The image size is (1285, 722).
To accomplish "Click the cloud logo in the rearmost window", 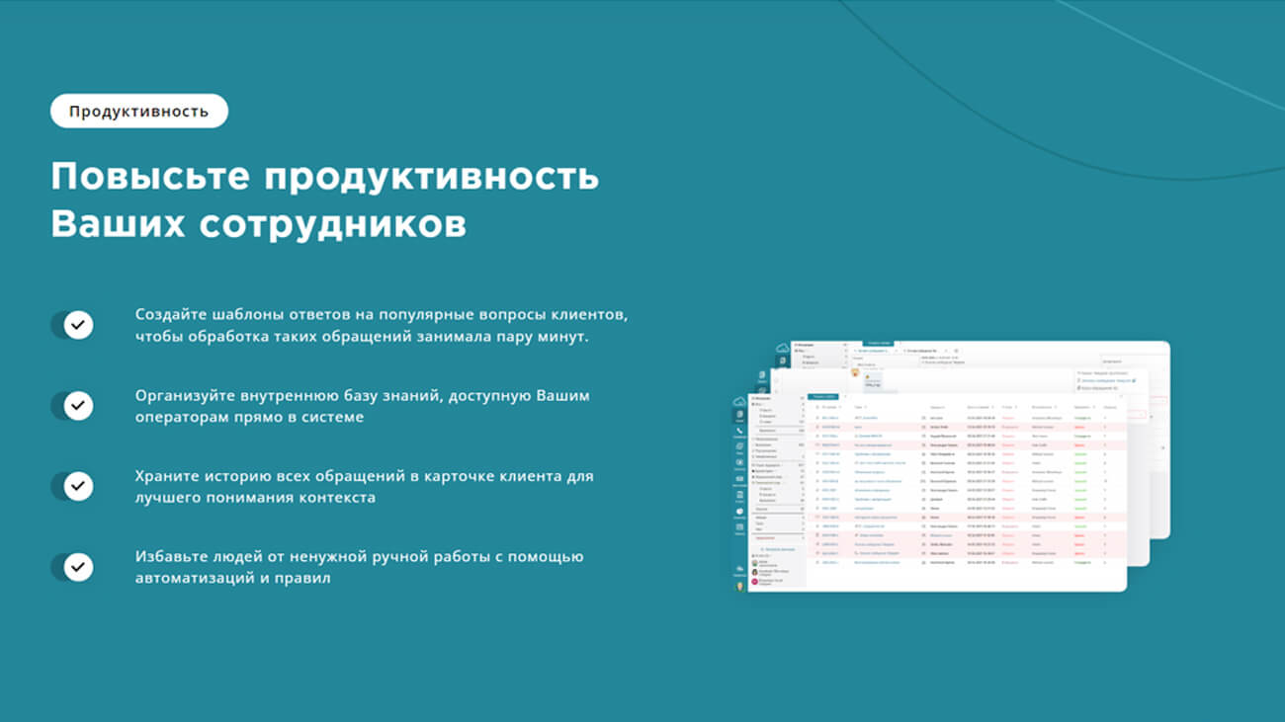I will tap(783, 348).
